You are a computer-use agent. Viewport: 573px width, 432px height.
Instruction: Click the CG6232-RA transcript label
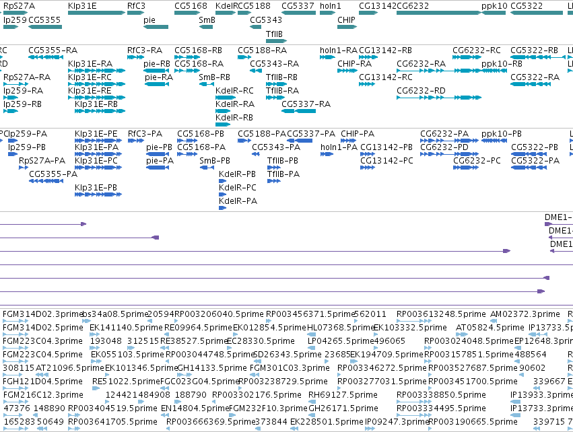point(421,63)
